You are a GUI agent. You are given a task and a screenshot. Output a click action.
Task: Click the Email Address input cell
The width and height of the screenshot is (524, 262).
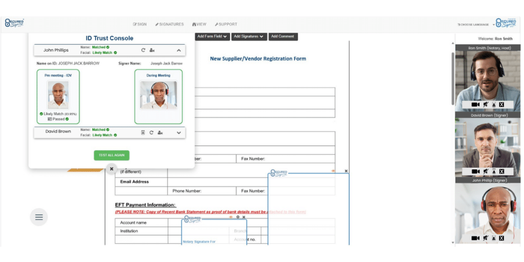point(251,182)
